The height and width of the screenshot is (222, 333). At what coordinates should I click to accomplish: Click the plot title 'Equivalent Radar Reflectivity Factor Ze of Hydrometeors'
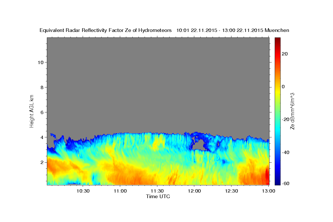pos(106,31)
